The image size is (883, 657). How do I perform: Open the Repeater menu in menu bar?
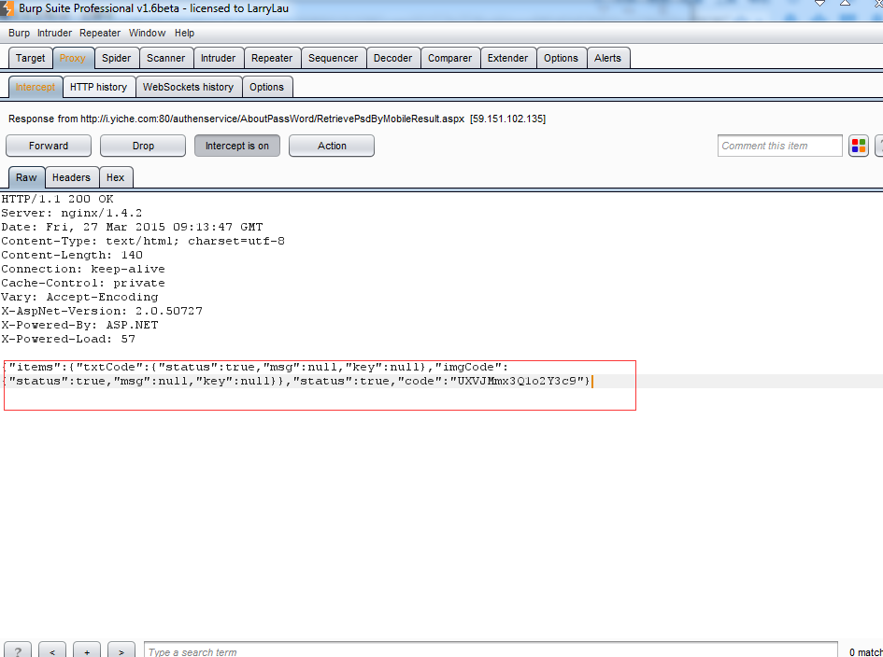point(100,34)
